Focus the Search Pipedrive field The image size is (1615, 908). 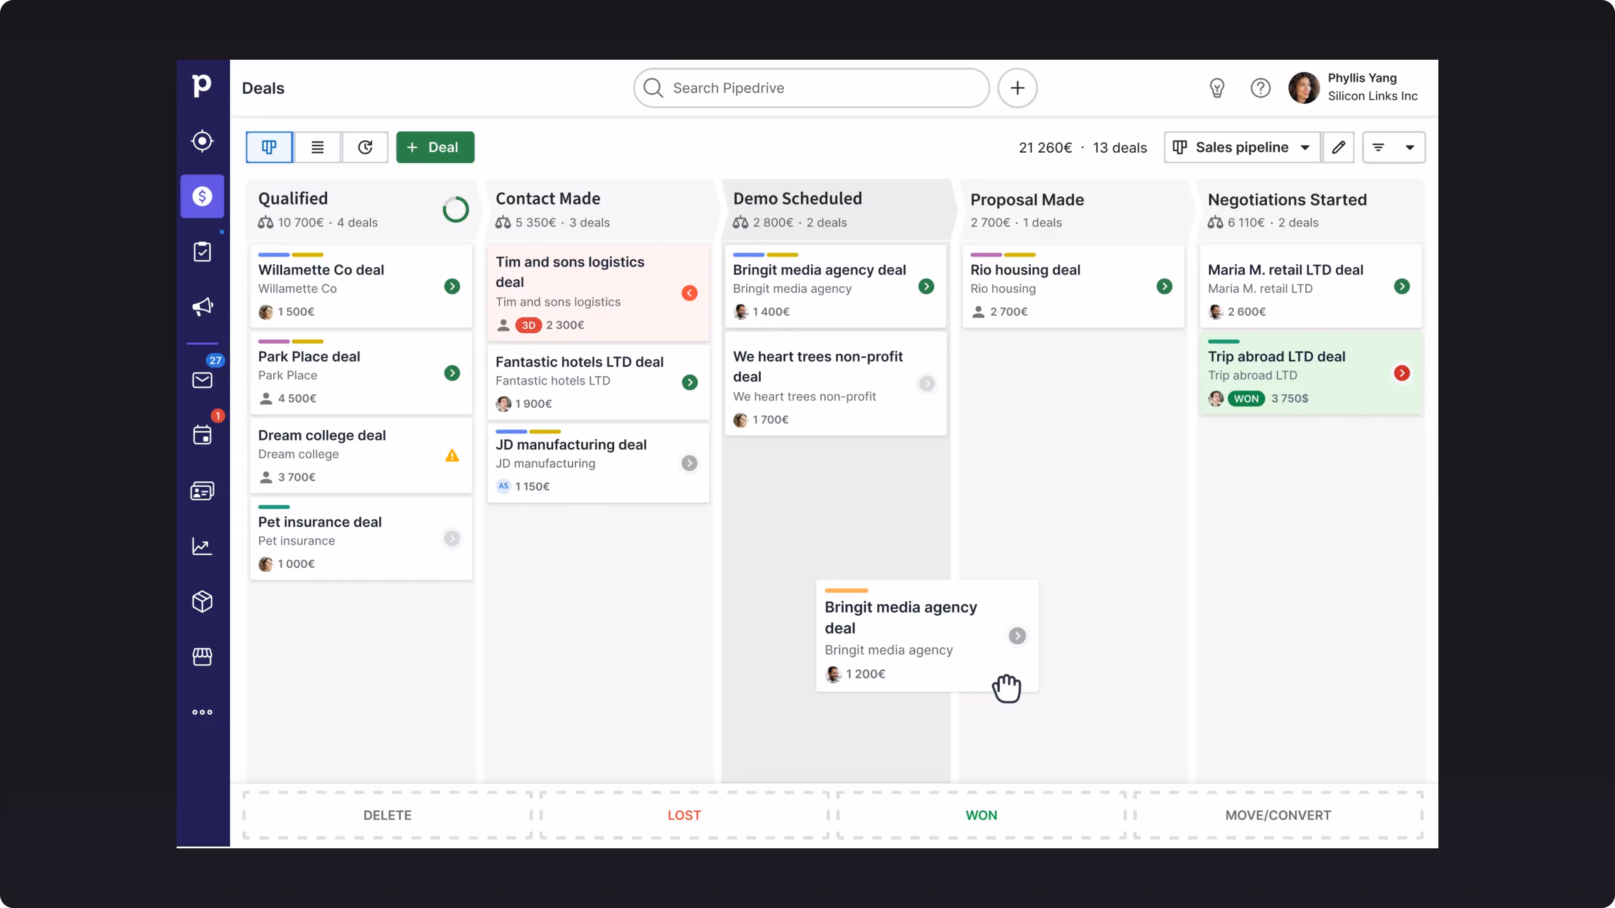click(811, 88)
